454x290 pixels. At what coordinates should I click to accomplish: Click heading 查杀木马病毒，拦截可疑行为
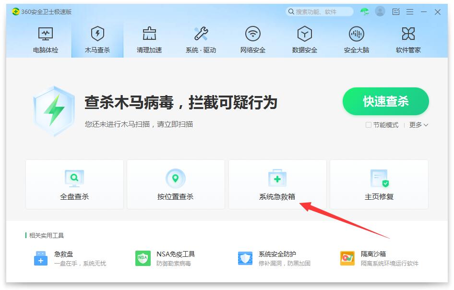tap(181, 103)
